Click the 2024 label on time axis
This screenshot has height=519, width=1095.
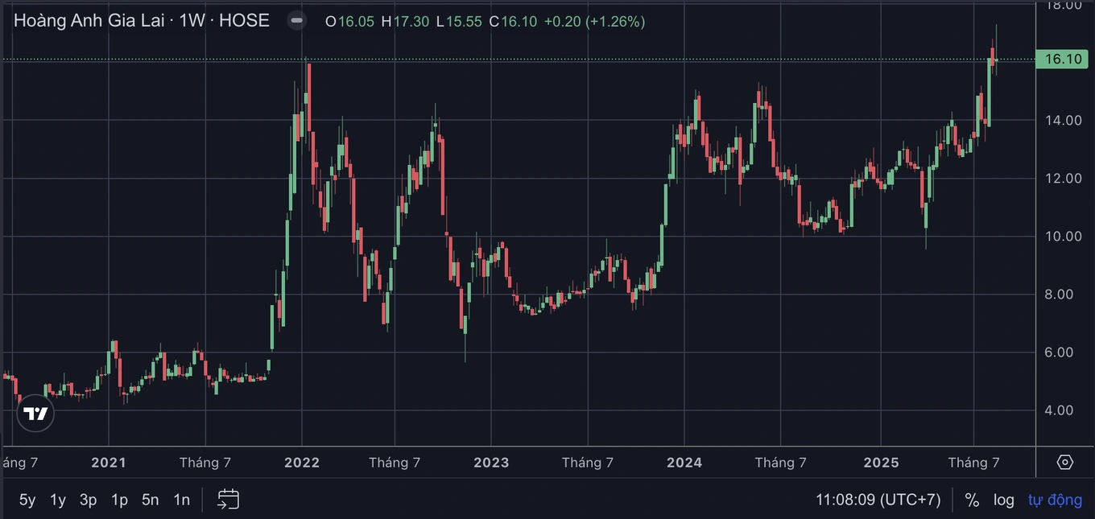click(684, 463)
